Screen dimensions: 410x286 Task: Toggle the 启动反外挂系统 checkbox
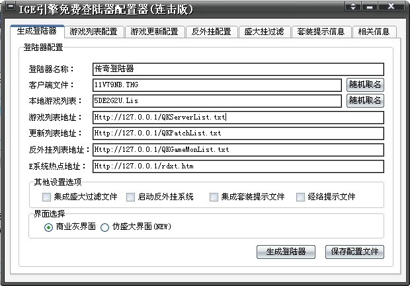(x=130, y=197)
